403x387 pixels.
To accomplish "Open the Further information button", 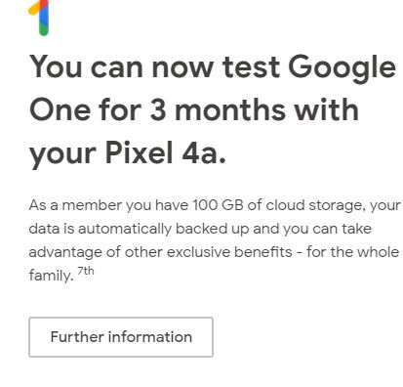I will [121, 337].
